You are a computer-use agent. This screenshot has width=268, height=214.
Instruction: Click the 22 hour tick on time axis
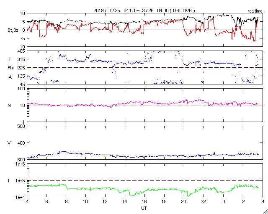[204, 201]
